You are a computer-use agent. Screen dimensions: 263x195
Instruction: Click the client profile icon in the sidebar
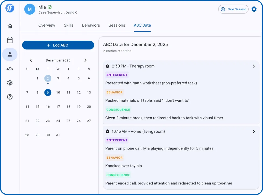[10, 54]
